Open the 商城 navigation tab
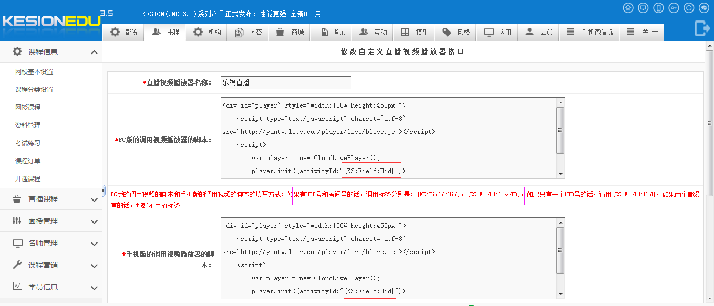This screenshot has height=306, width=714. pos(290,32)
